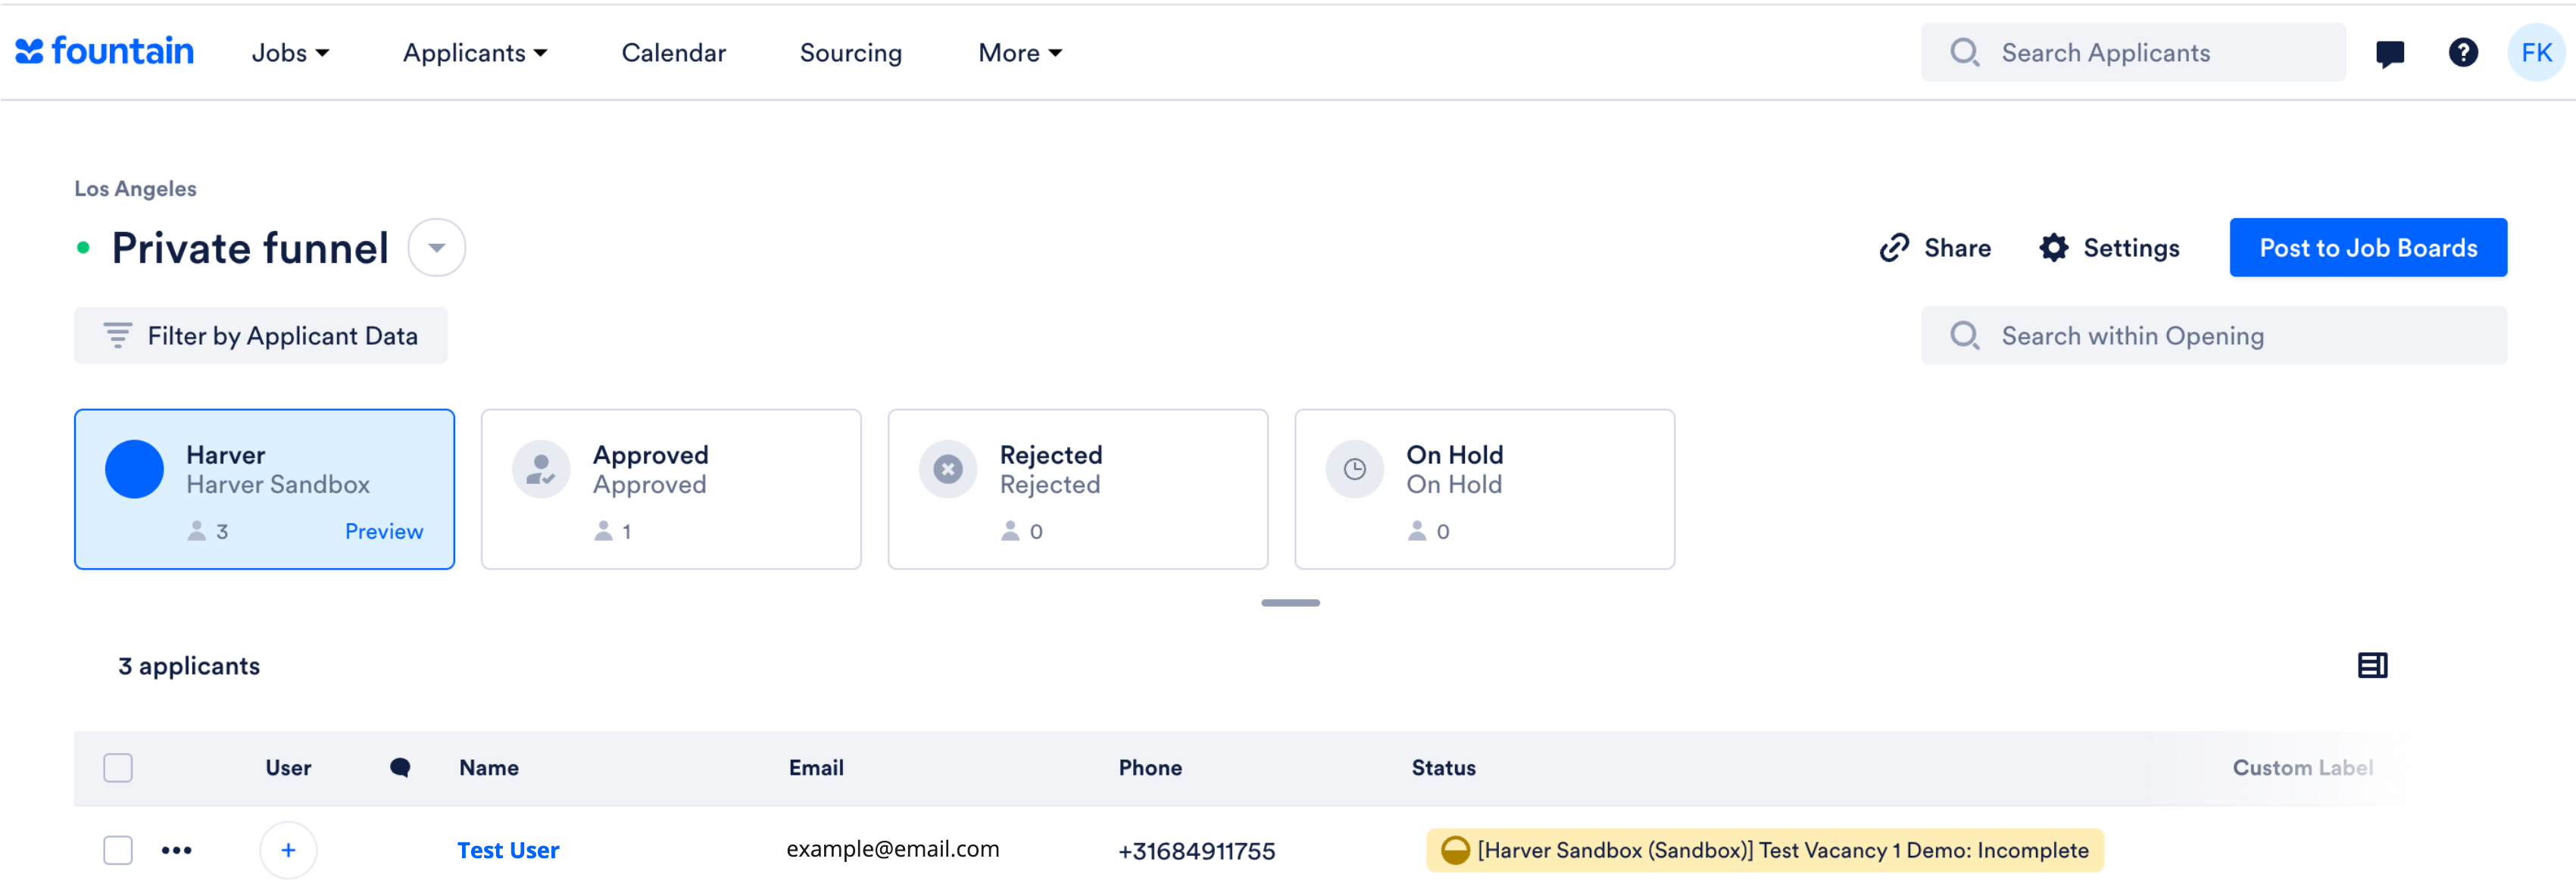Viewport: 2576px width, 890px height.
Task: Open the FK user avatar menu
Action: [2536, 52]
